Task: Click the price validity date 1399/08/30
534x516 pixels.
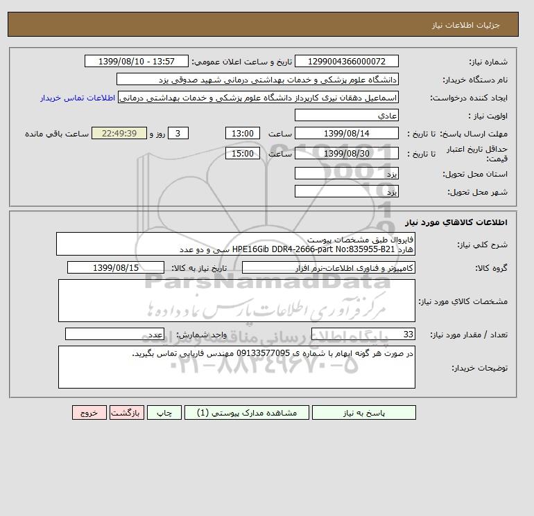Action: point(346,153)
